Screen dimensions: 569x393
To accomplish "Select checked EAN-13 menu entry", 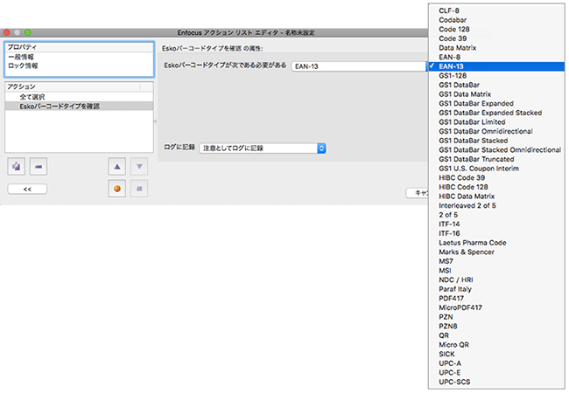I will click(496, 66).
